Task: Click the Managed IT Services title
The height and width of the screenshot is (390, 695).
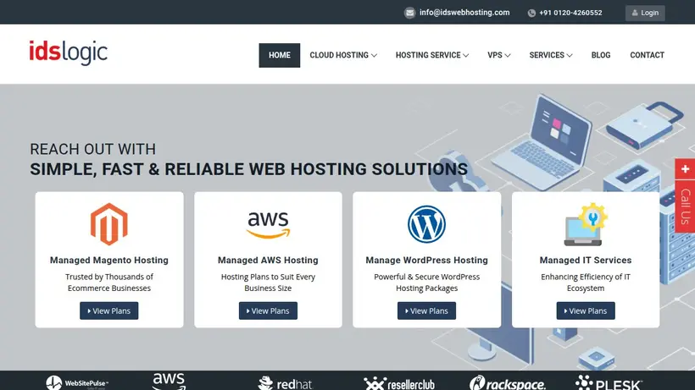Action: tap(586, 260)
